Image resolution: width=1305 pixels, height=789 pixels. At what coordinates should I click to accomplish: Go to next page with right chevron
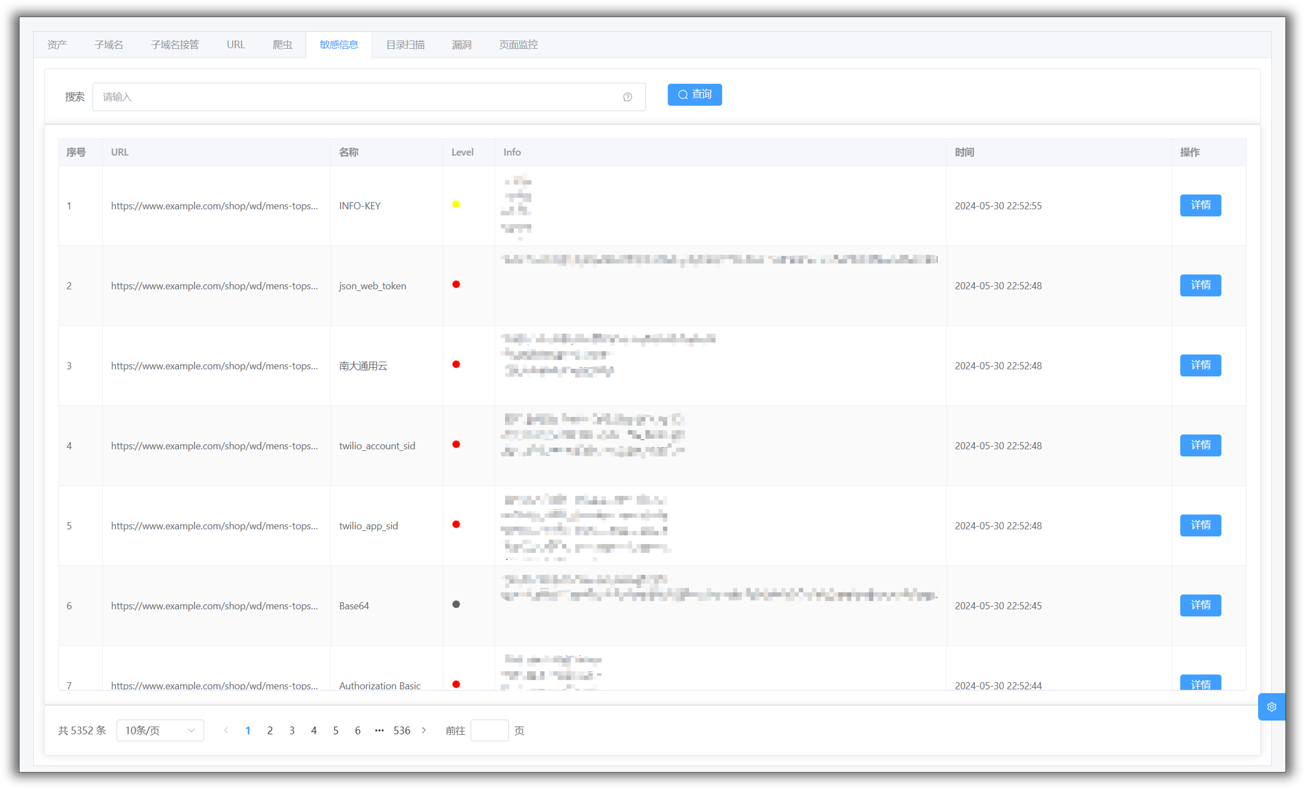click(x=424, y=730)
